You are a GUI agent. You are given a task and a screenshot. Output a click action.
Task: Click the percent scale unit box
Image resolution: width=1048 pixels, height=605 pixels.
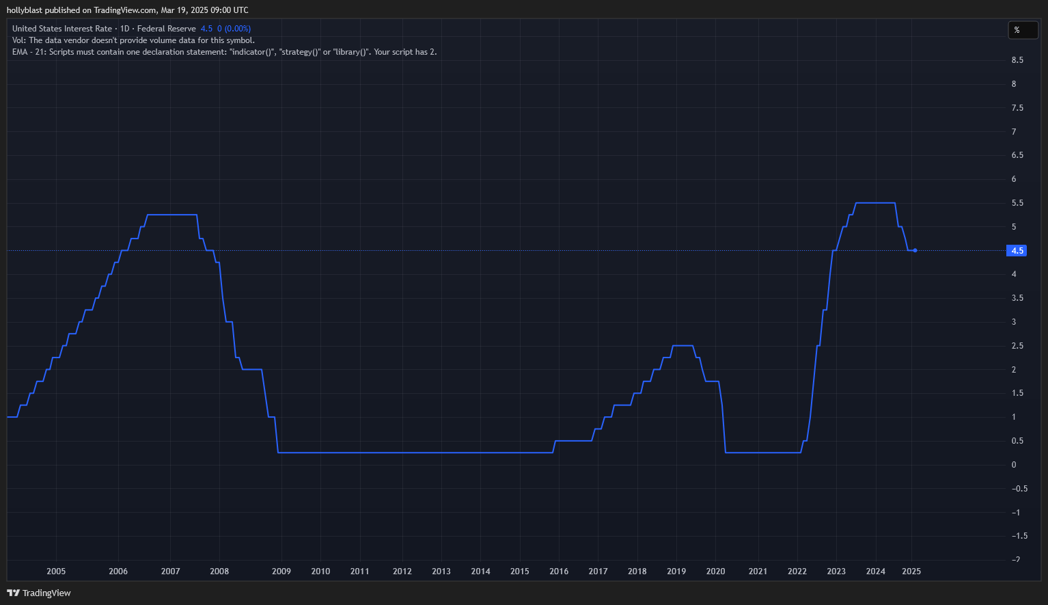[1023, 30]
